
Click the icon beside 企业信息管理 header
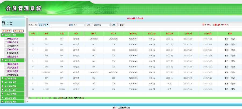coord(2,60)
